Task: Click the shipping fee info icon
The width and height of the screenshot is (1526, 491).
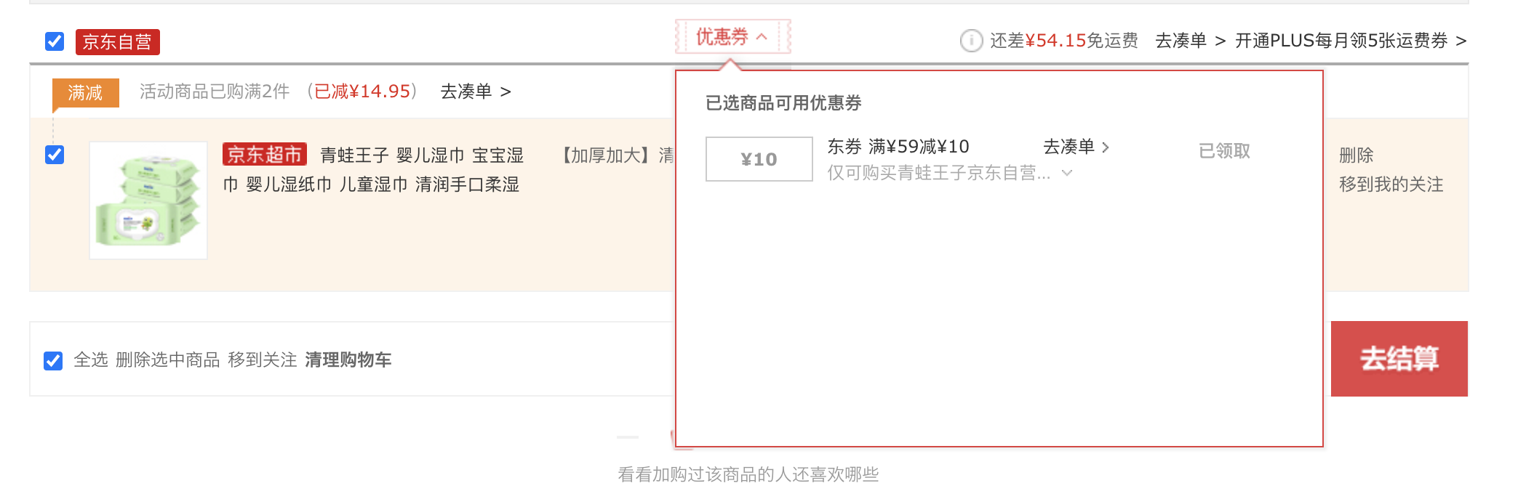Action: tap(971, 41)
